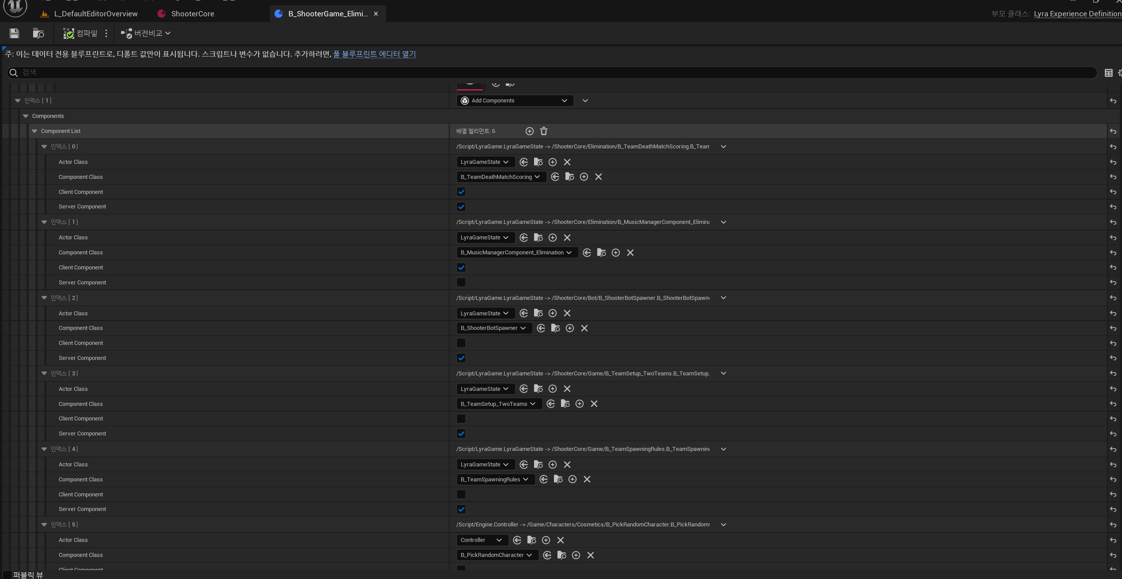Empty Component List with trash icon
This screenshot has width=1122, height=579.
point(544,131)
